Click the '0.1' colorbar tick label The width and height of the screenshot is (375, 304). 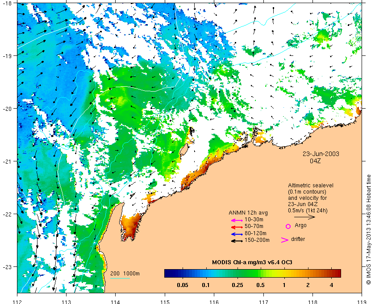pyautogui.click(x=206, y=285)
